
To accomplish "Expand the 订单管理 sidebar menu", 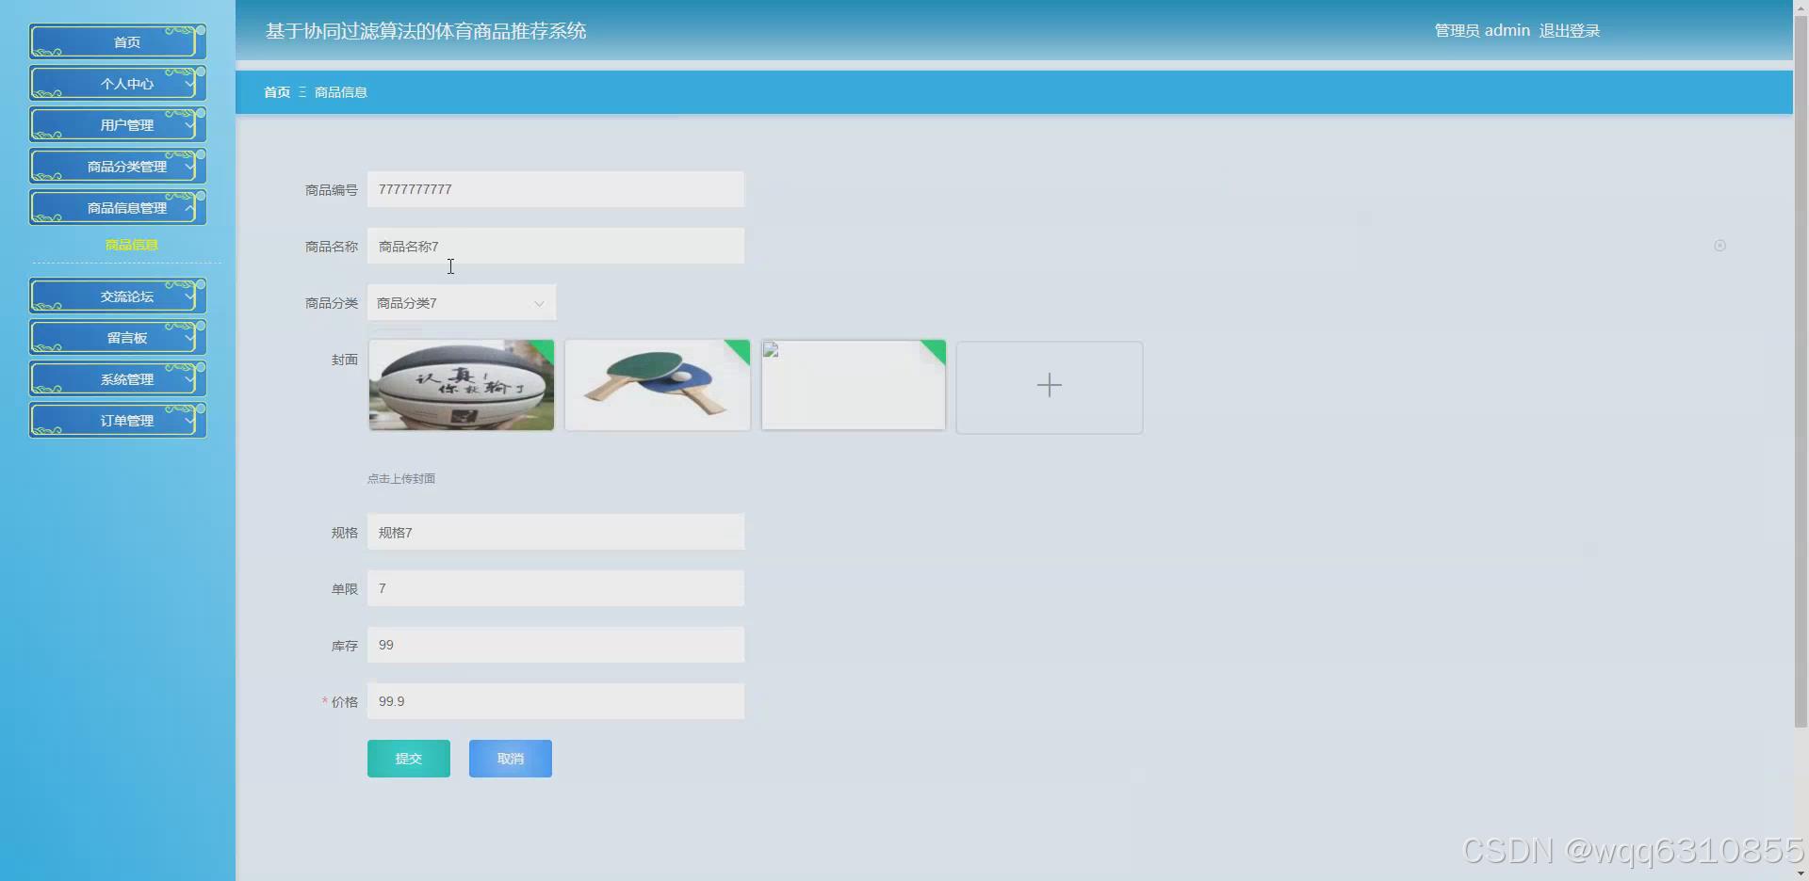I will 118,420.
